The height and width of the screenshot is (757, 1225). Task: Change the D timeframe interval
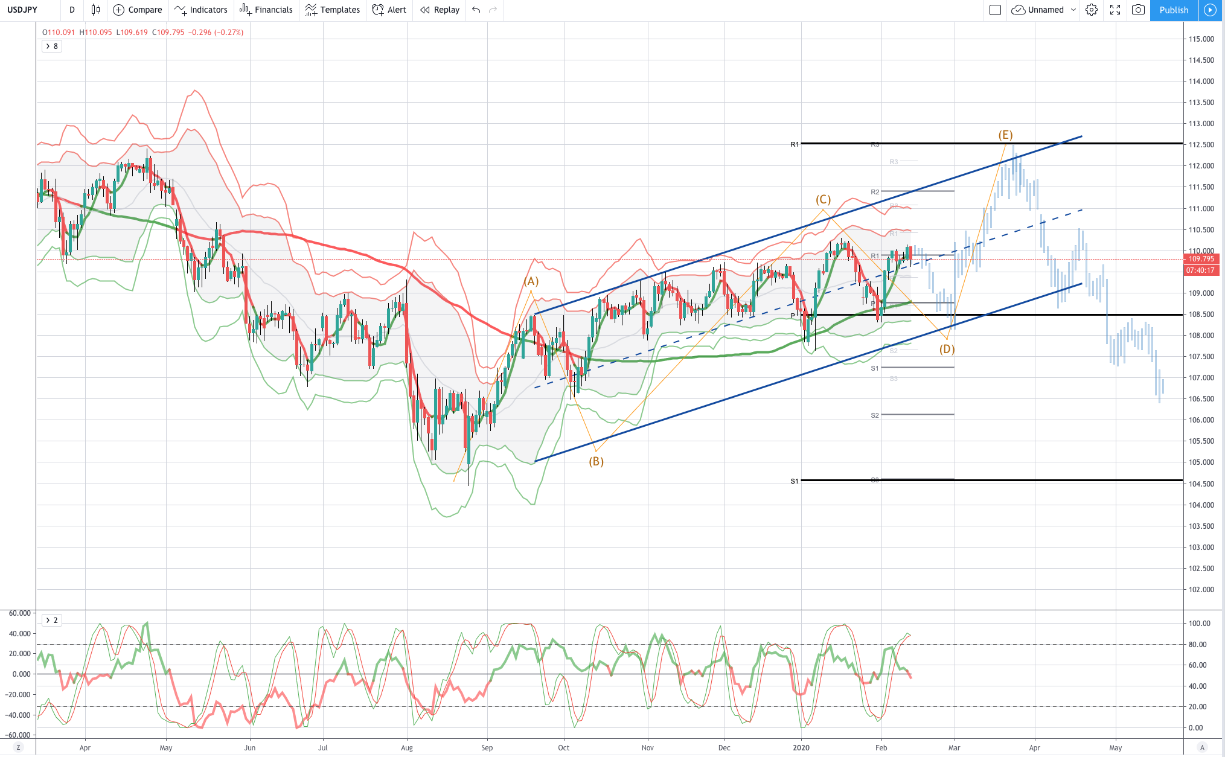(x=72, y=10)
